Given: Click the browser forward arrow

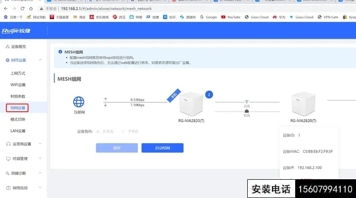Looking at the screenshot, I should coord(14,8).
